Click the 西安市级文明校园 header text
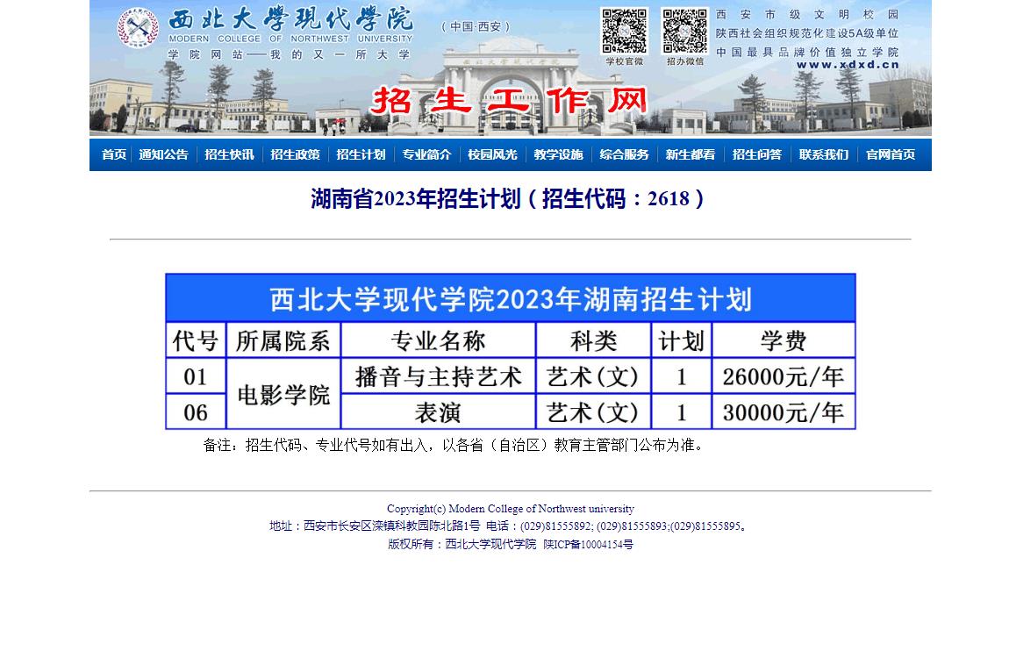The image size is (1009, 658). 807,14
